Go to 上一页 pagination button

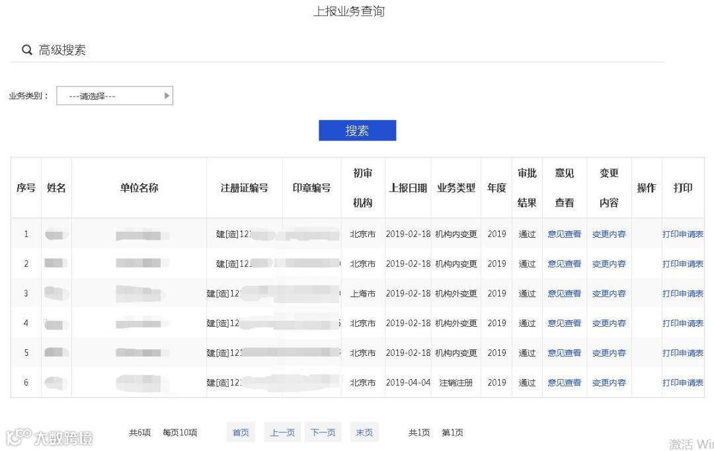tap(282, 433)
